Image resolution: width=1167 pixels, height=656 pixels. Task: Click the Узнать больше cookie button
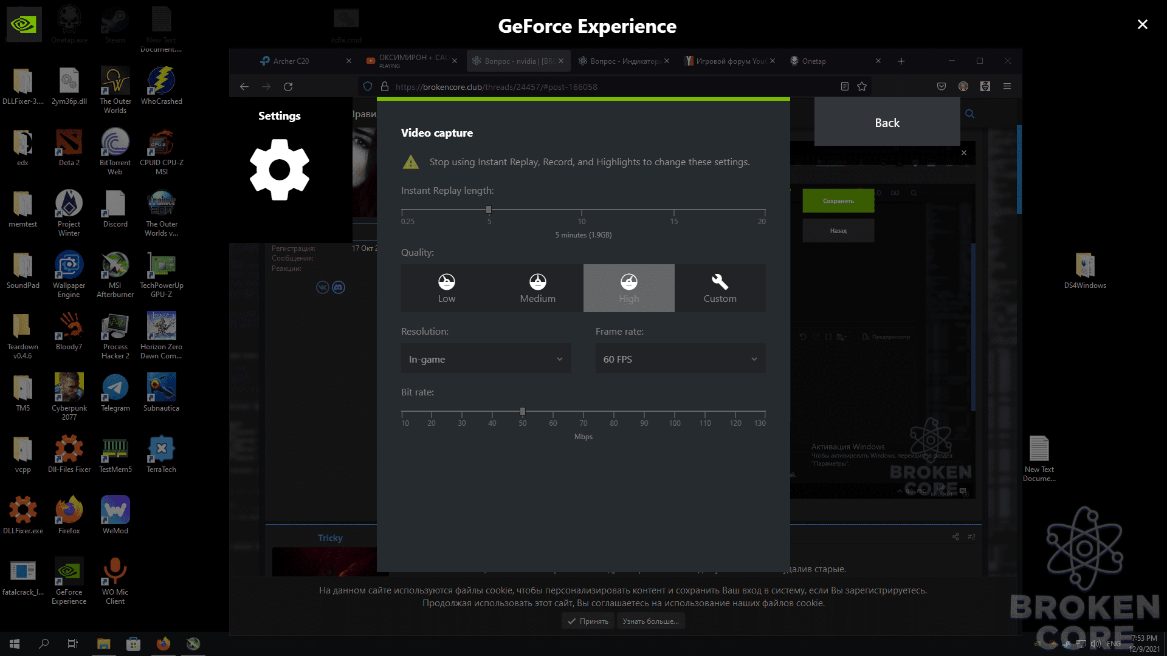[x=651, y=621]
